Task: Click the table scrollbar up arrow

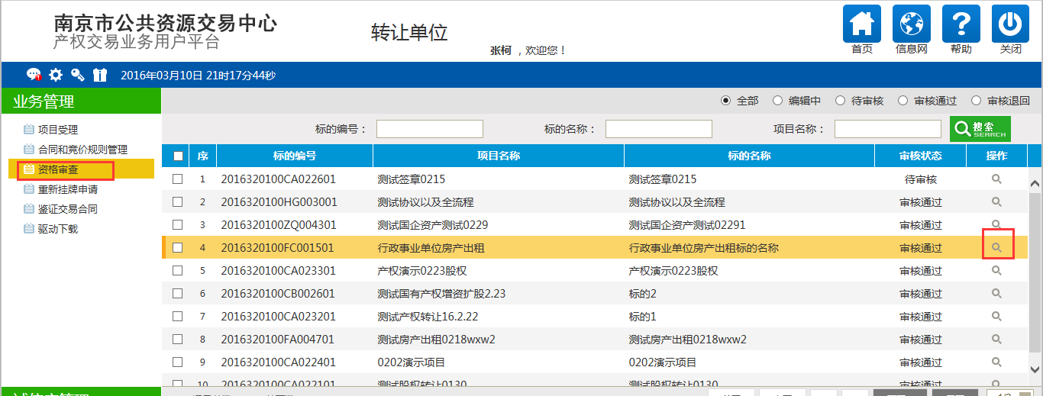Action: coord(1035,184)
